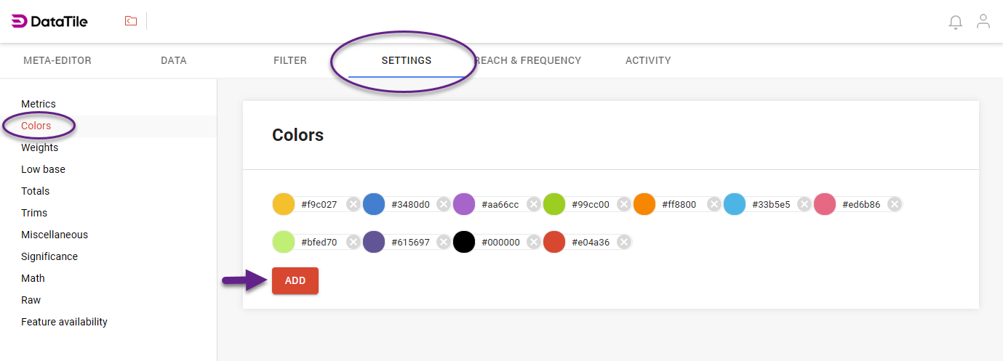Open the Significance settings section
The width and height of the screenshot is (1003, 361).
click(x=49, y=256)
